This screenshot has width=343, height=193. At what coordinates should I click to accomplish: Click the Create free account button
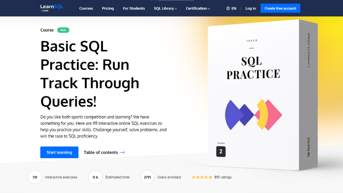tap(280, 8)
